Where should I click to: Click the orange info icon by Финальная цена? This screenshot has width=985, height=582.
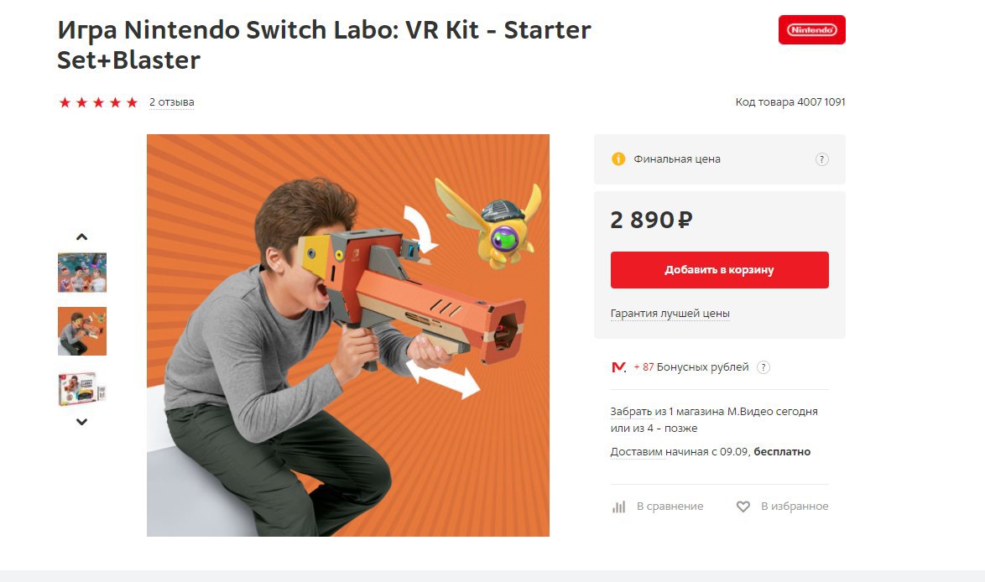[618, 158]
